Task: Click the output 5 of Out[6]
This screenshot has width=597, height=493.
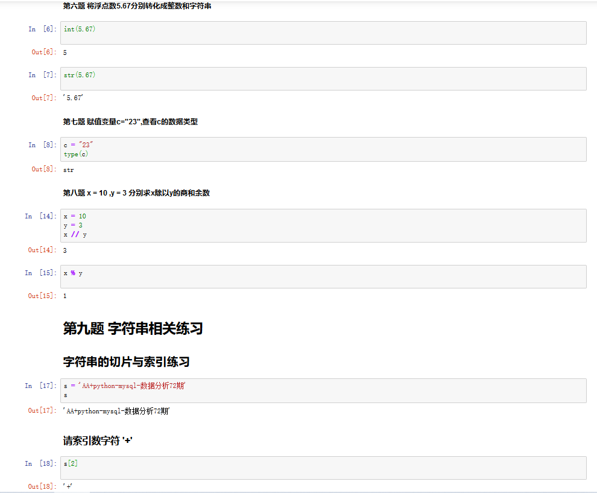Action: [65, 52]
